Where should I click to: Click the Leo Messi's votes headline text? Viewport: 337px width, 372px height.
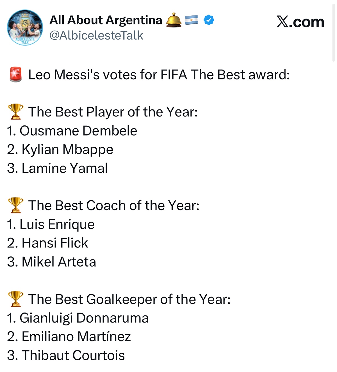159,75
